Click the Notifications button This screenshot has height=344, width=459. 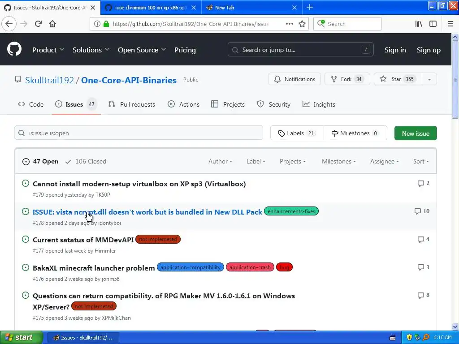pos(294,79)
